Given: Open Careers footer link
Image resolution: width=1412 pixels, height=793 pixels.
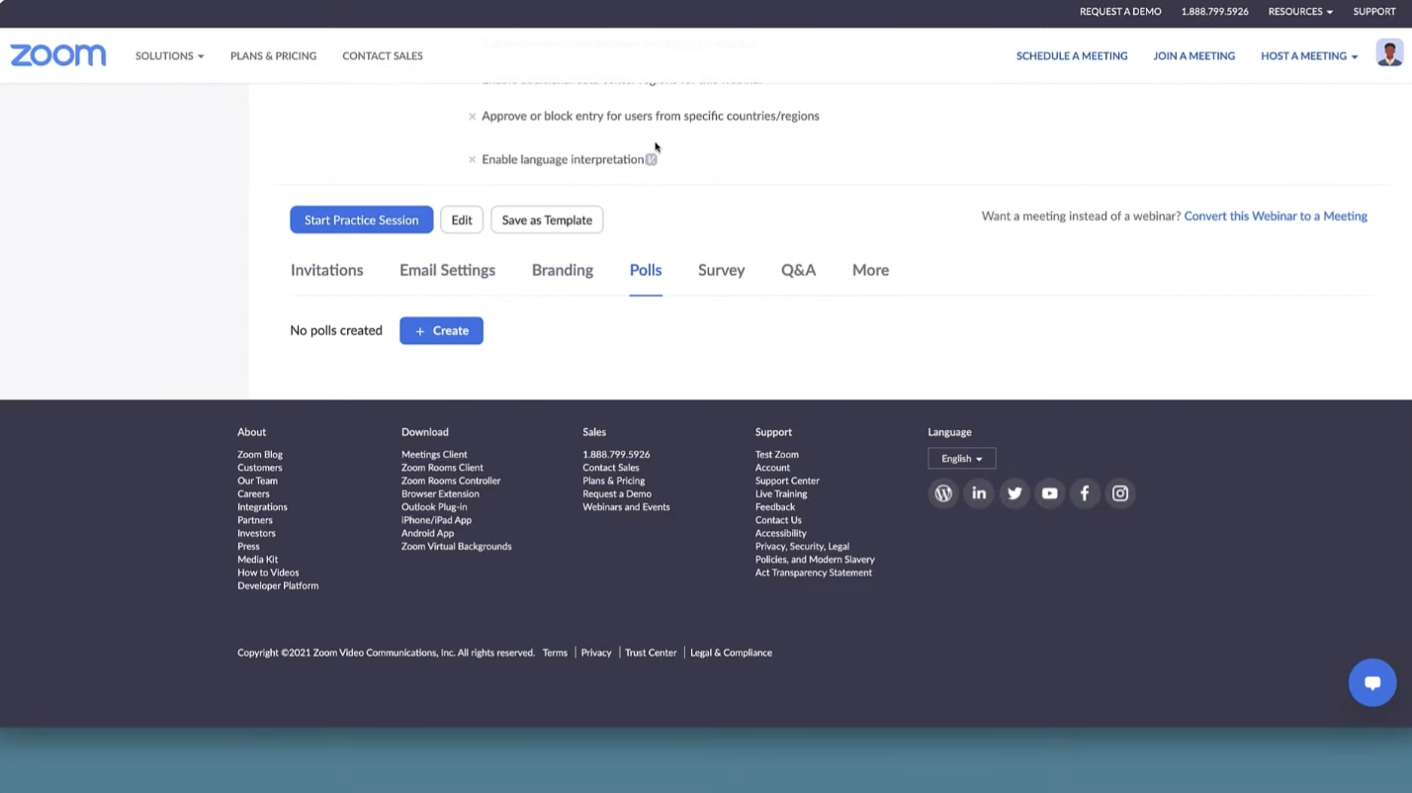Looking at the screenshot, I should [253, 493].
